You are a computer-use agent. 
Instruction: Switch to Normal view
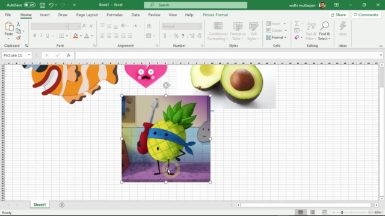coord(301,212)
